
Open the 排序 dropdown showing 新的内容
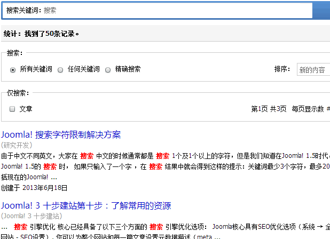(x=313, y=70)
